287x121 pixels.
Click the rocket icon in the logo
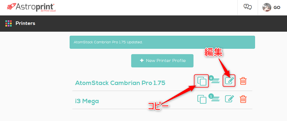tap(11, 6)
